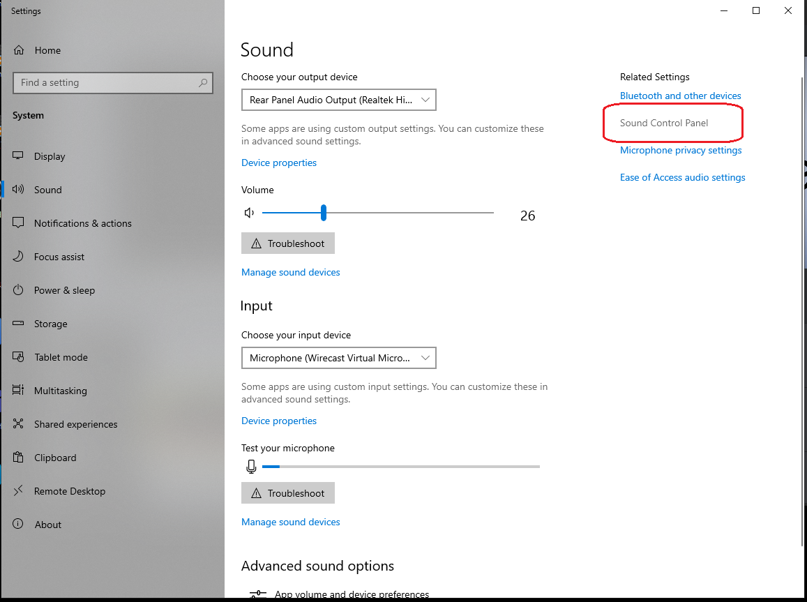Click the search magnifier icon
Screen dimensions: 807x602
(x=203, y=83)
